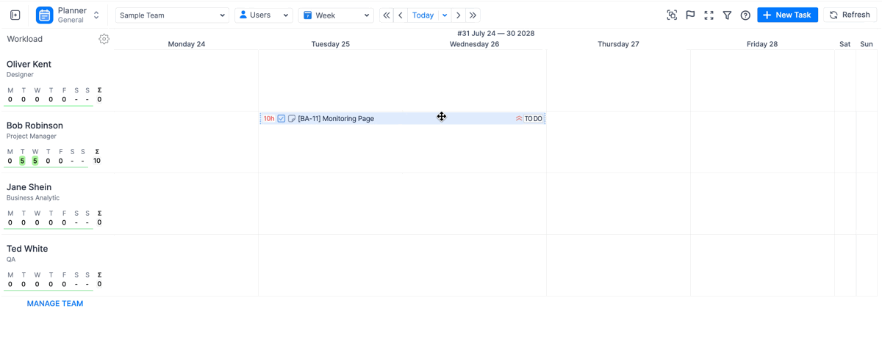Open the Sample Team dropdown
882x342 pixels.
(x=172, y=15)
